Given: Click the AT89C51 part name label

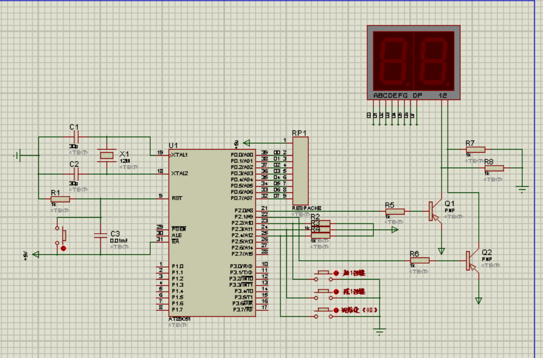Looking at the screenshot, I should (x=179, y=319).
